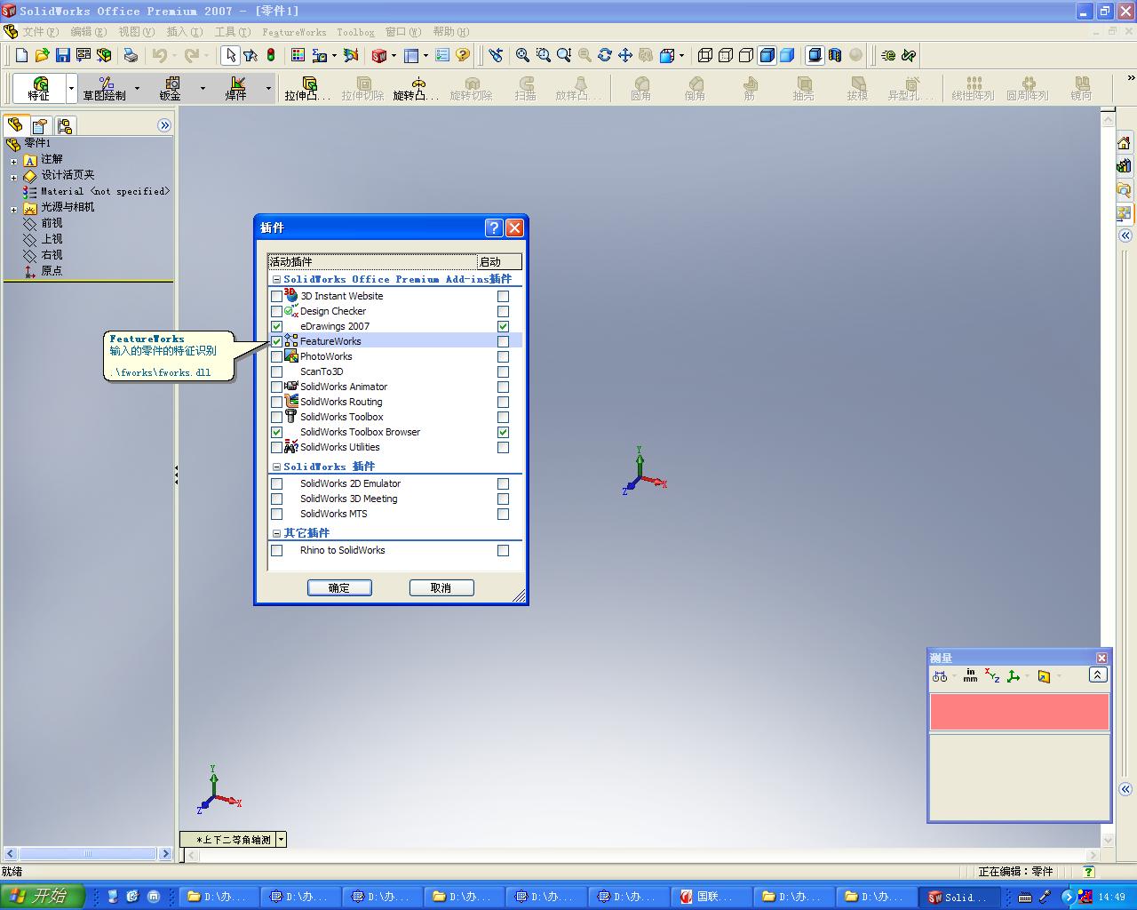Check FeatureWorks start-up checkbox
The height and width of the screenshot is (910, 1137).
pos(504,342)
